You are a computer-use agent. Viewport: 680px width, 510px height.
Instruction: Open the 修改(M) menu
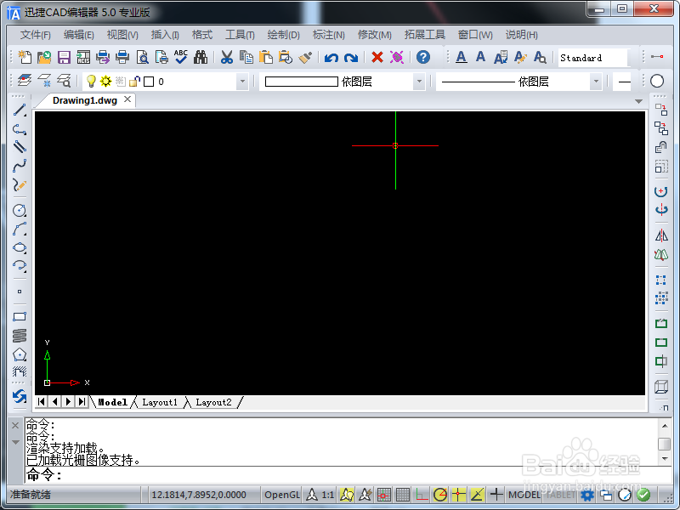coord(375,35)
